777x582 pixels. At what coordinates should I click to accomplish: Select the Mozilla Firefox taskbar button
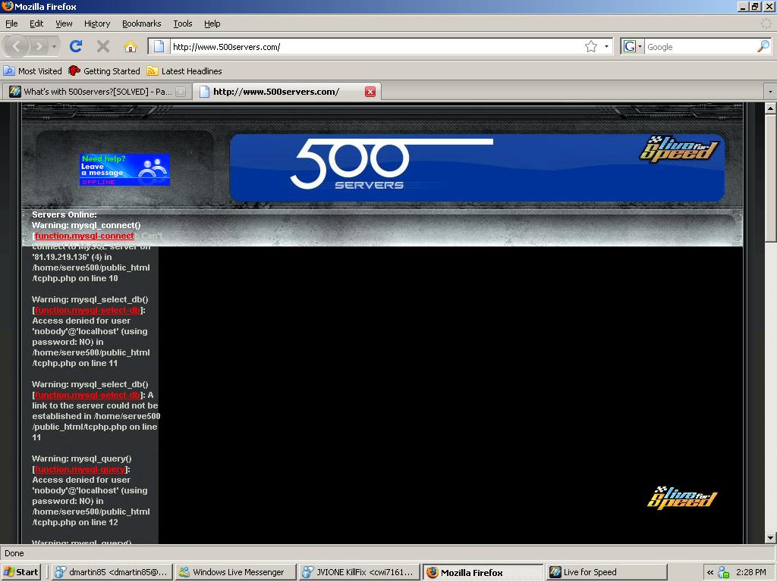click(x=483, y=572)
